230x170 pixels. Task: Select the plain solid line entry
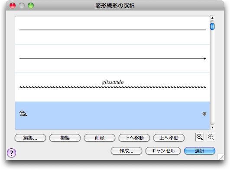(112, 30)
